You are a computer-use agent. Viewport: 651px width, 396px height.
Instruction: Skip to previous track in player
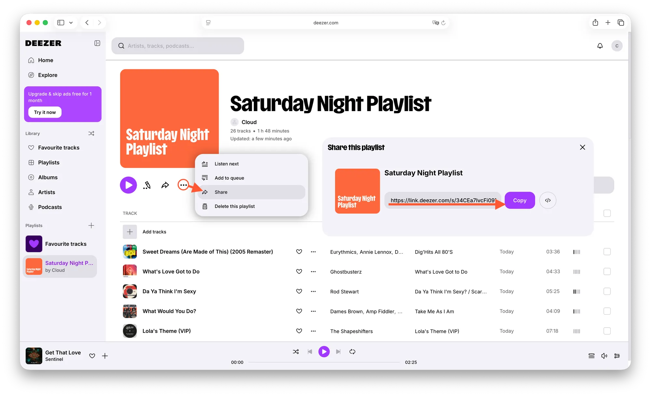pos(310,352)
